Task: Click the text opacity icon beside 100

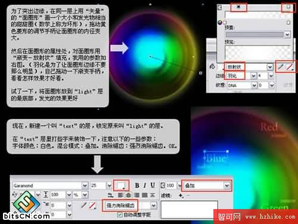Action: tap(163, 185)
